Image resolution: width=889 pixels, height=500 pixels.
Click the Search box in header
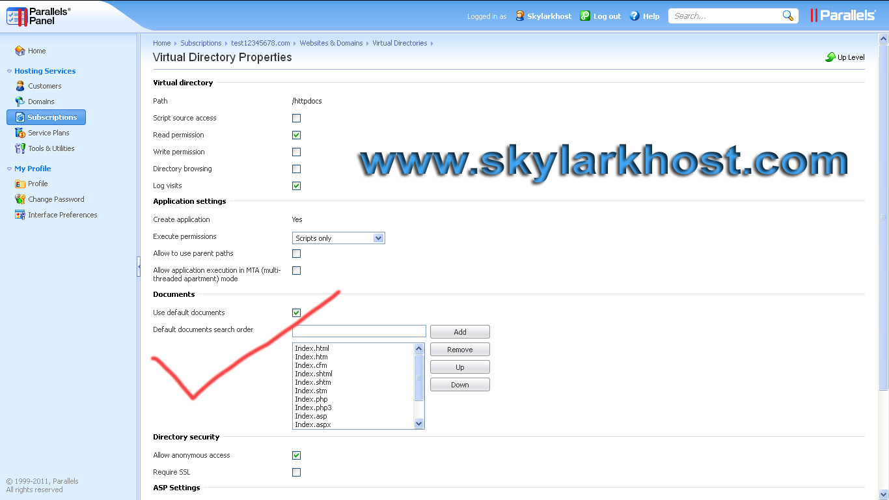pos(726,16)
